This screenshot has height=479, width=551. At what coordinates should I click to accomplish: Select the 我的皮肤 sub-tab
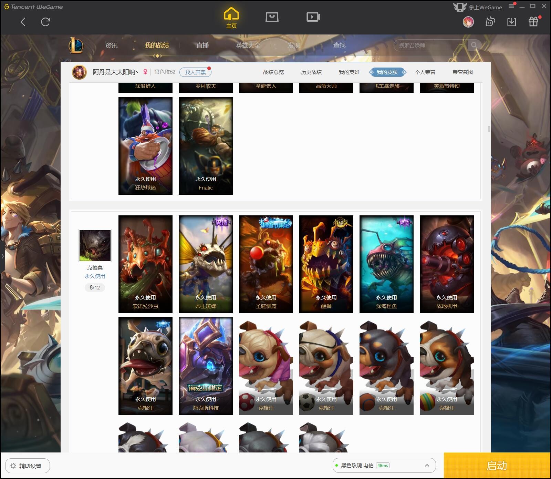[x=387, y=72]
